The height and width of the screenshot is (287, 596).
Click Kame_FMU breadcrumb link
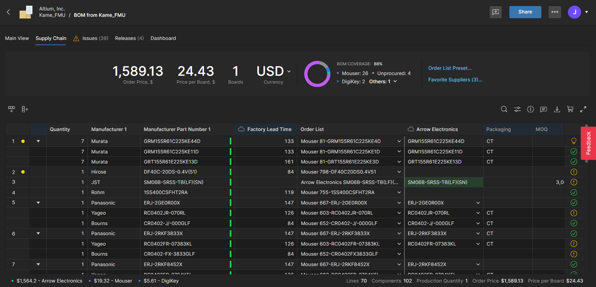(52, 15)
